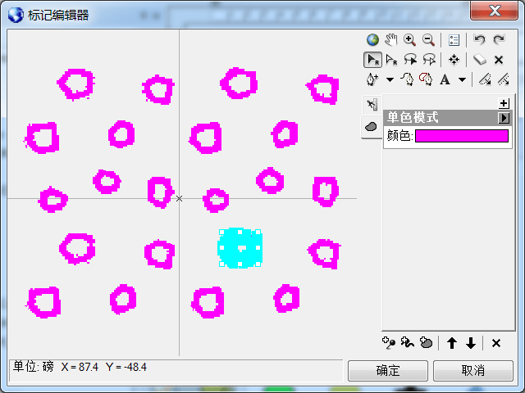This screenshot has height=393, width=525.
Task: Select the Zoom Out magnifier tool
Action: [x=428, y=40]
